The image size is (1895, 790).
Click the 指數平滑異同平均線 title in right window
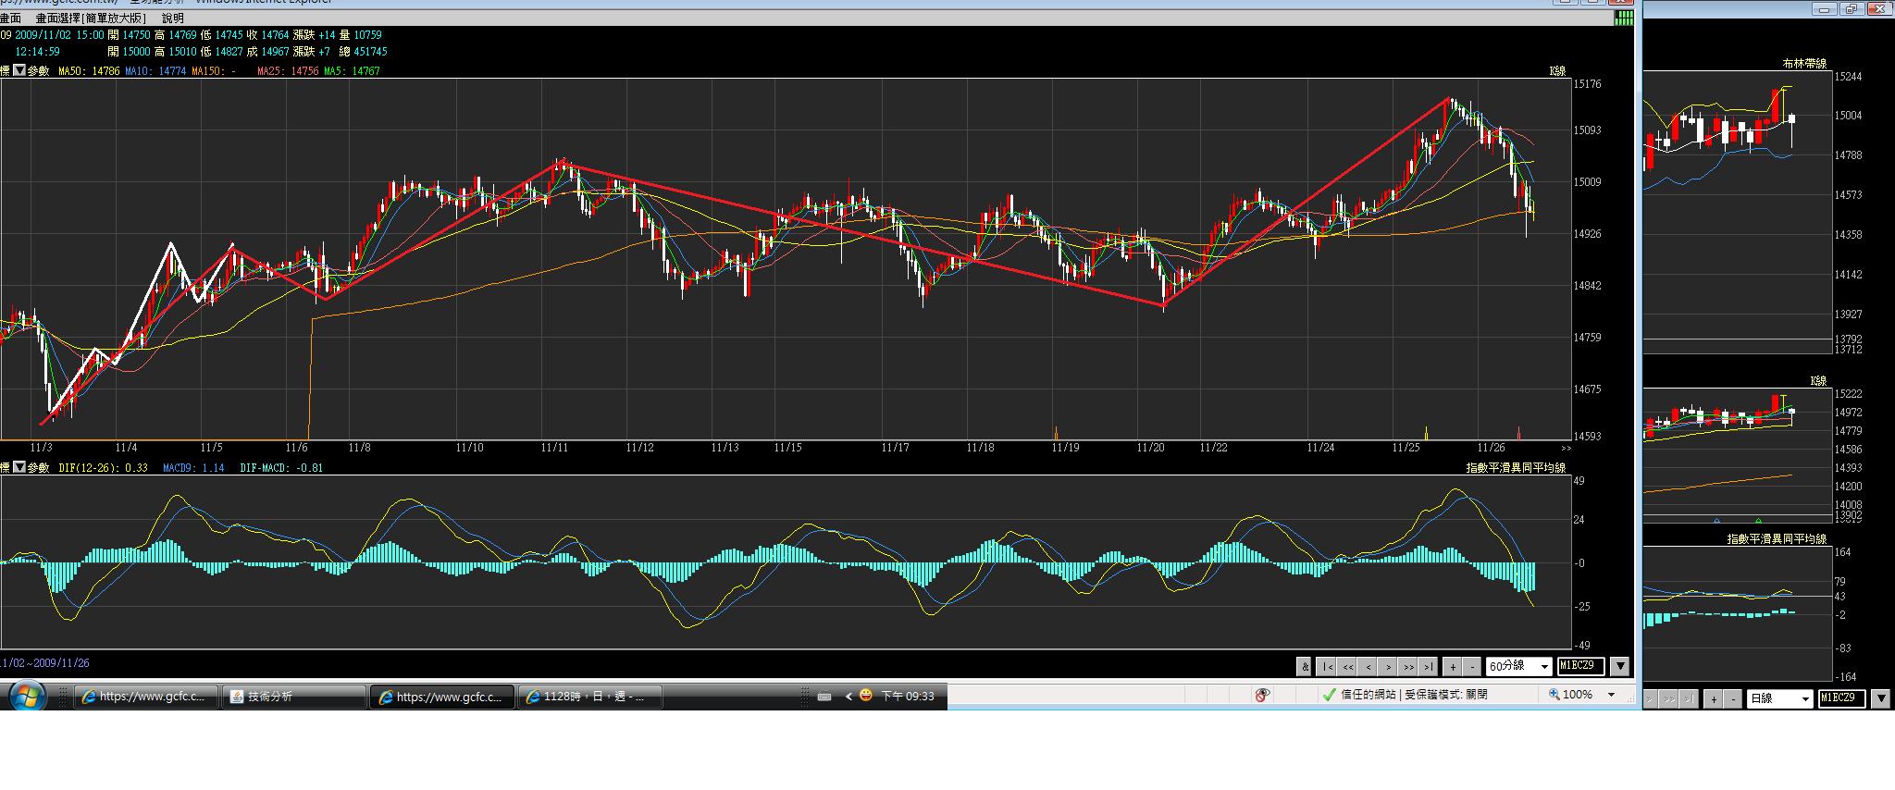pyautogui.click(x=1777, y=538)
